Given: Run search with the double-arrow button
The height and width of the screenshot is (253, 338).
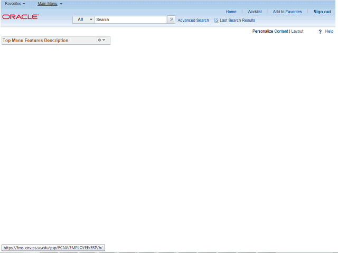Looking at the screenshot, I should (171, 20).
